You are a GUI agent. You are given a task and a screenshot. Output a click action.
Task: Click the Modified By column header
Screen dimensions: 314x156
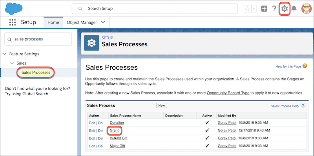coord(227,116)
